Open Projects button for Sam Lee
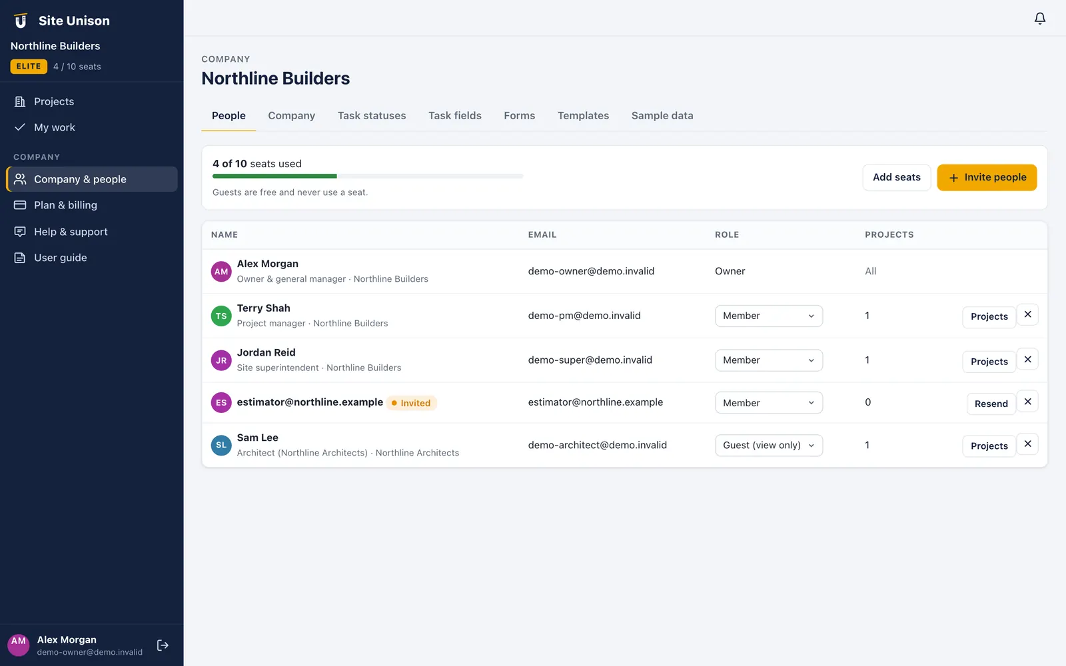The image size is (1066, 666). tap(989, 446)
